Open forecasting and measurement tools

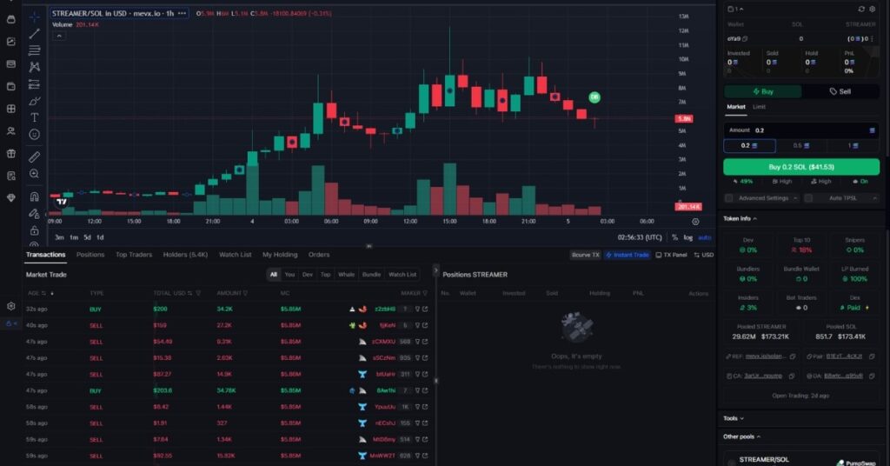point(34,84)
